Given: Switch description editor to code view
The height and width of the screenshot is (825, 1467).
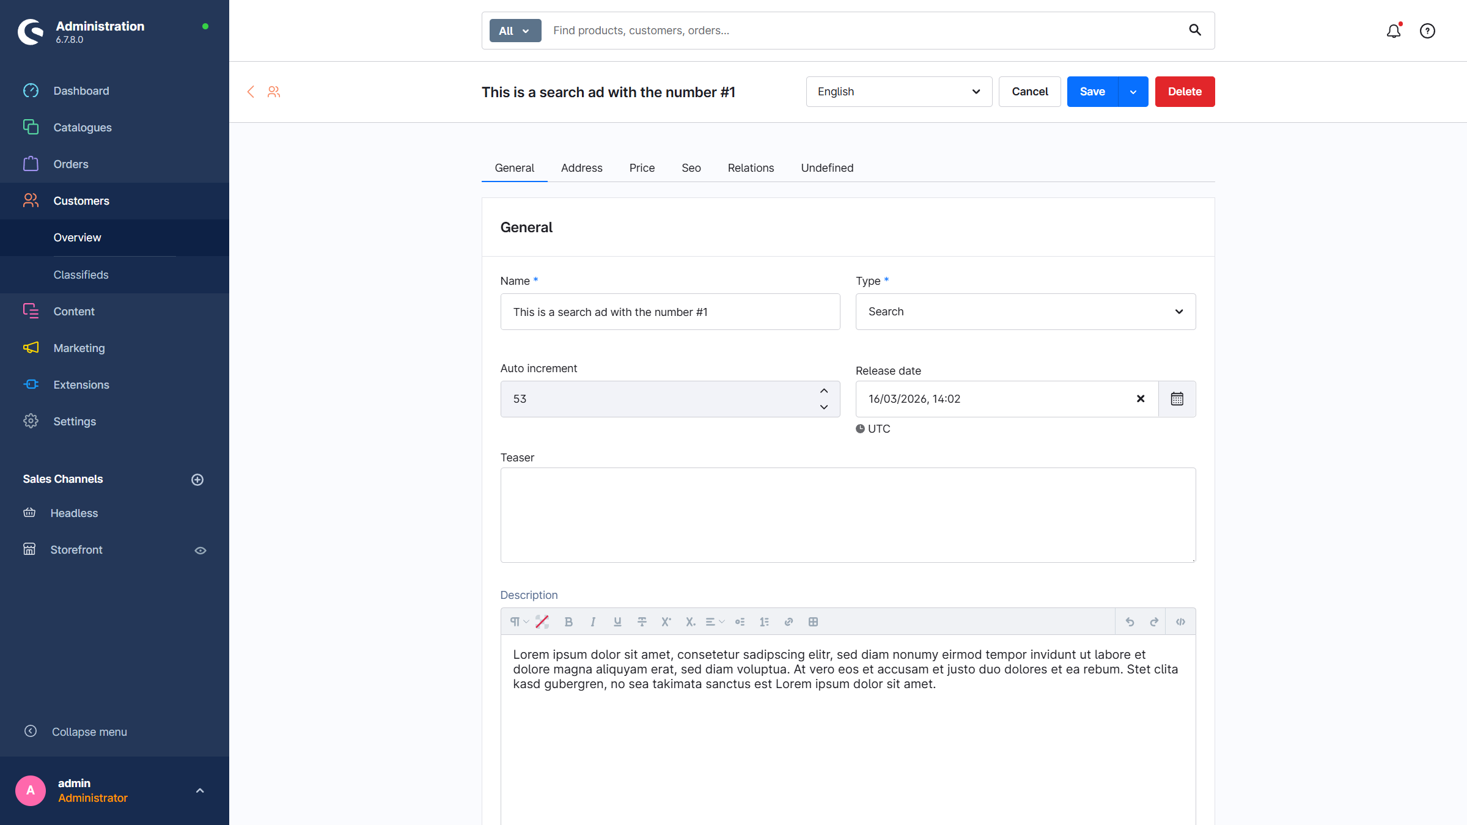Looking at the screenshot, I should (x=1180, y=621).
